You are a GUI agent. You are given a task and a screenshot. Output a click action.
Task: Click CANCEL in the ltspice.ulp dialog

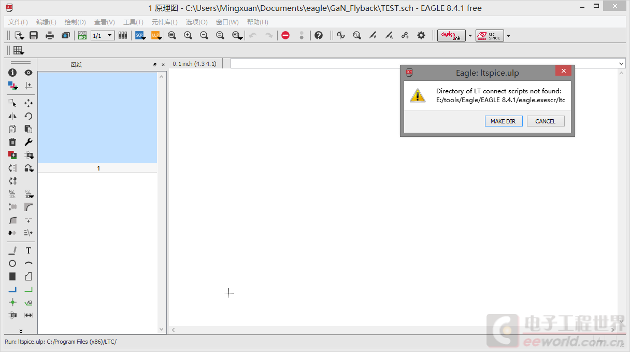point(546,121)
